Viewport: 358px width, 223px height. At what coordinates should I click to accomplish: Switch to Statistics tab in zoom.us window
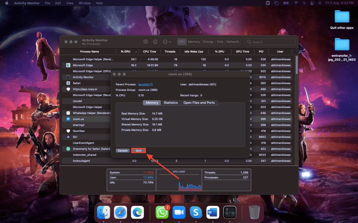pos(171,103)
